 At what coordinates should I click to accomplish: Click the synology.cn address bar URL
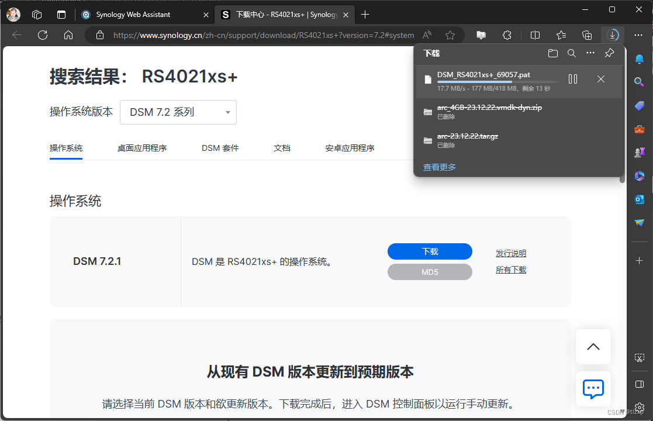[264, 36]
